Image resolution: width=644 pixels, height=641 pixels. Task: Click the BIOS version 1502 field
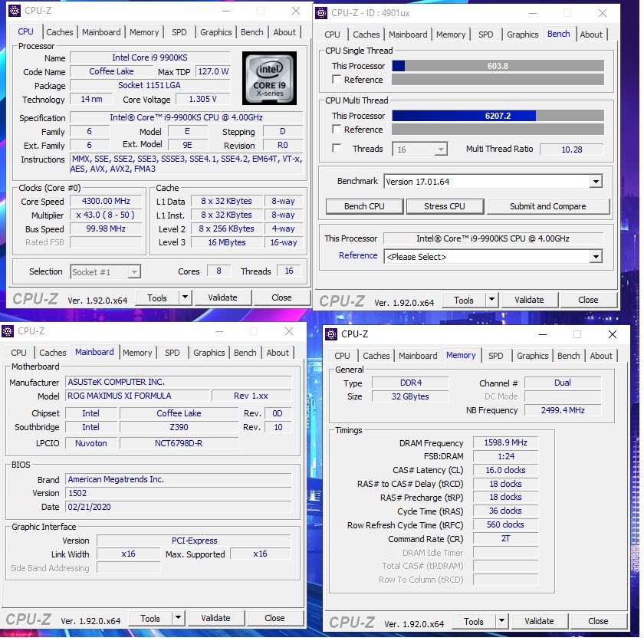178,493
